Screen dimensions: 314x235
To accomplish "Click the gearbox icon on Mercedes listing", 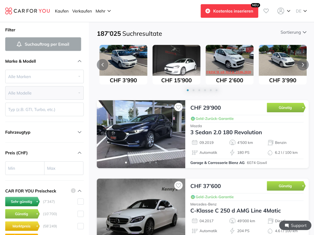I will (x=195, y=231).
